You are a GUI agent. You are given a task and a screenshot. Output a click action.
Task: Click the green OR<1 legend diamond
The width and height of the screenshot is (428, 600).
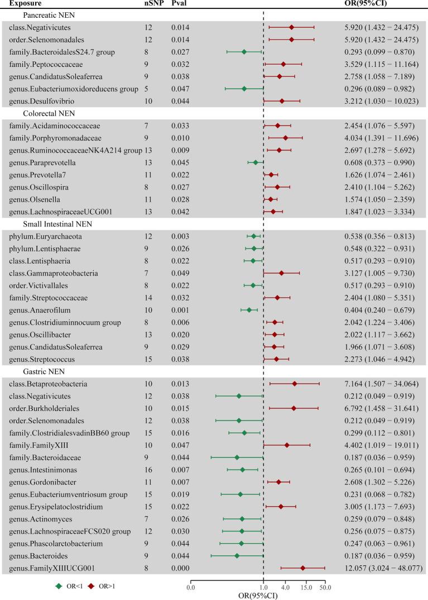(59, 586)
